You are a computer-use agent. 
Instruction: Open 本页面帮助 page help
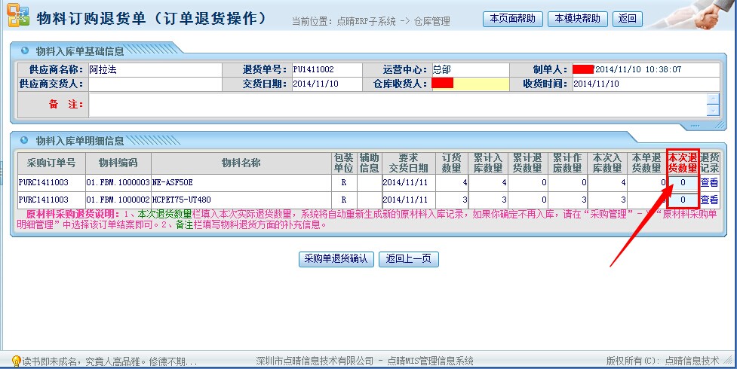coord(512,19)
